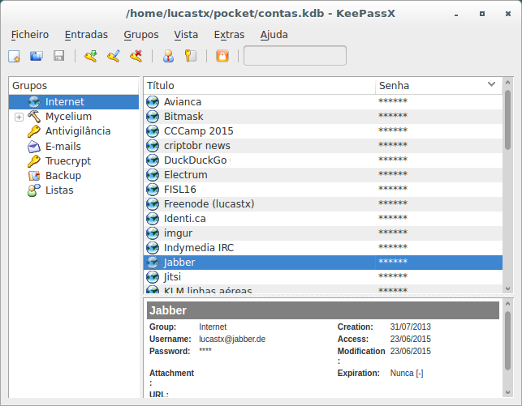522x406 pixels.
Task: Select the Electrum entry
Action: pyautogui.click(x=323, y=175)
